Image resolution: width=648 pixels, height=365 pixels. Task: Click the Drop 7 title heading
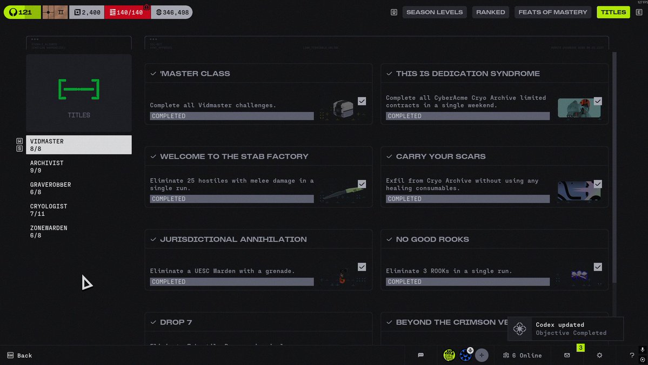tap(176, 322)
